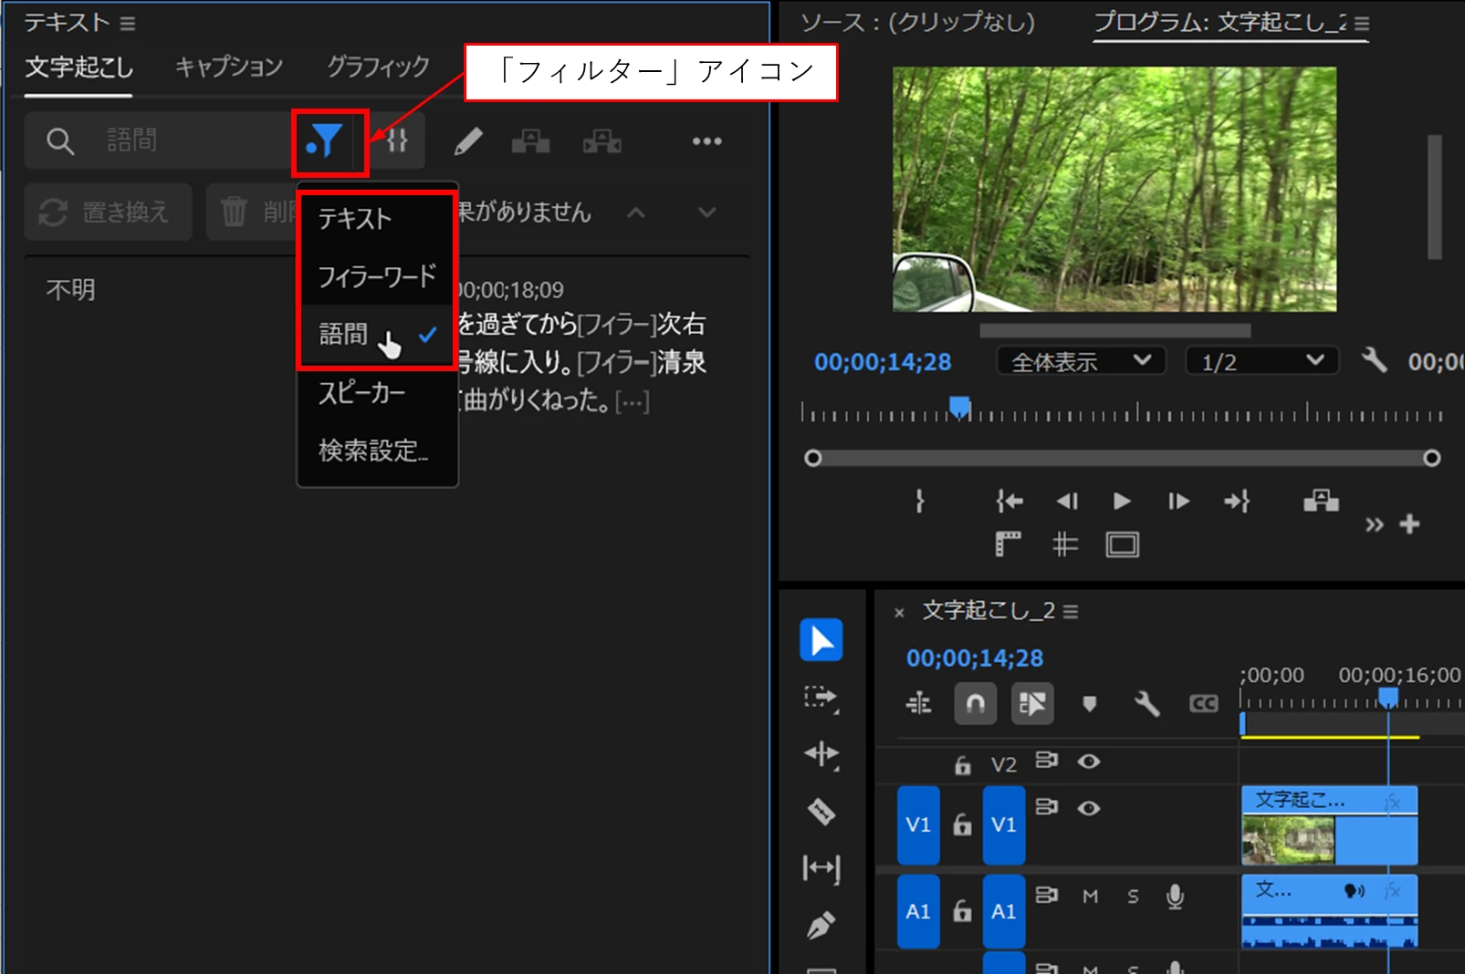Viewport: 1465px width, 974px height.
Task: Click the program monitor wrench settings icon
Action: 1375,360
